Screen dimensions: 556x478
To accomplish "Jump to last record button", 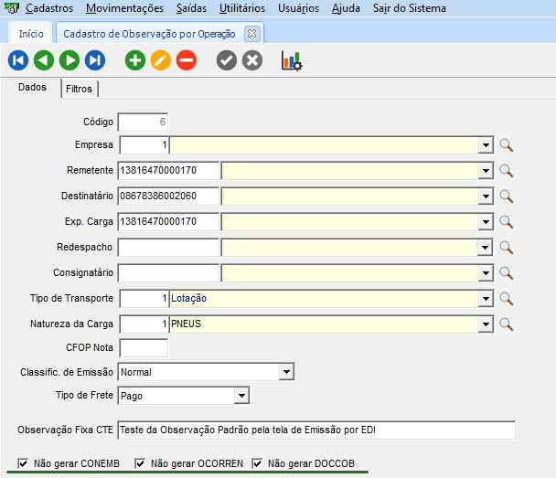I will point(95,60).
